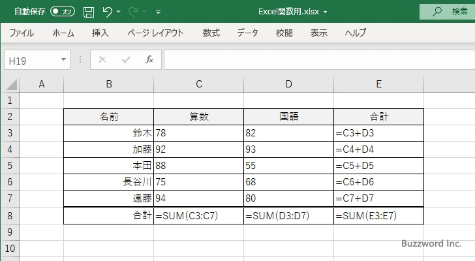
Task: Open the 表示 tab
Action: [318, 33]
